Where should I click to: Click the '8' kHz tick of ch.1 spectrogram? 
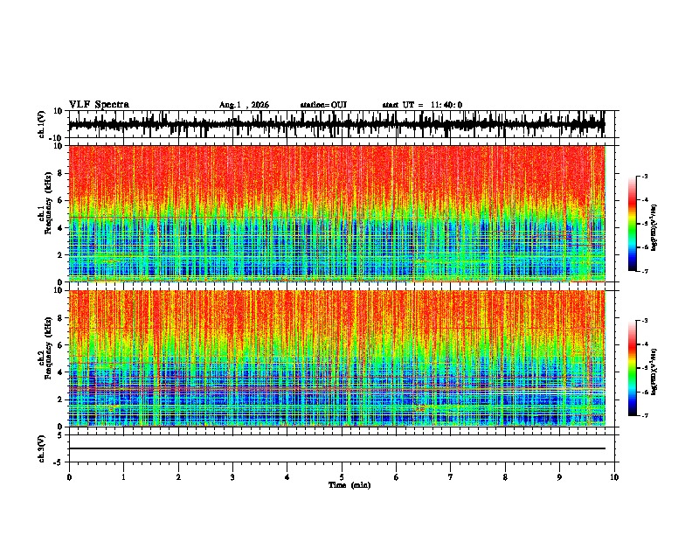(x=61, y=173)
